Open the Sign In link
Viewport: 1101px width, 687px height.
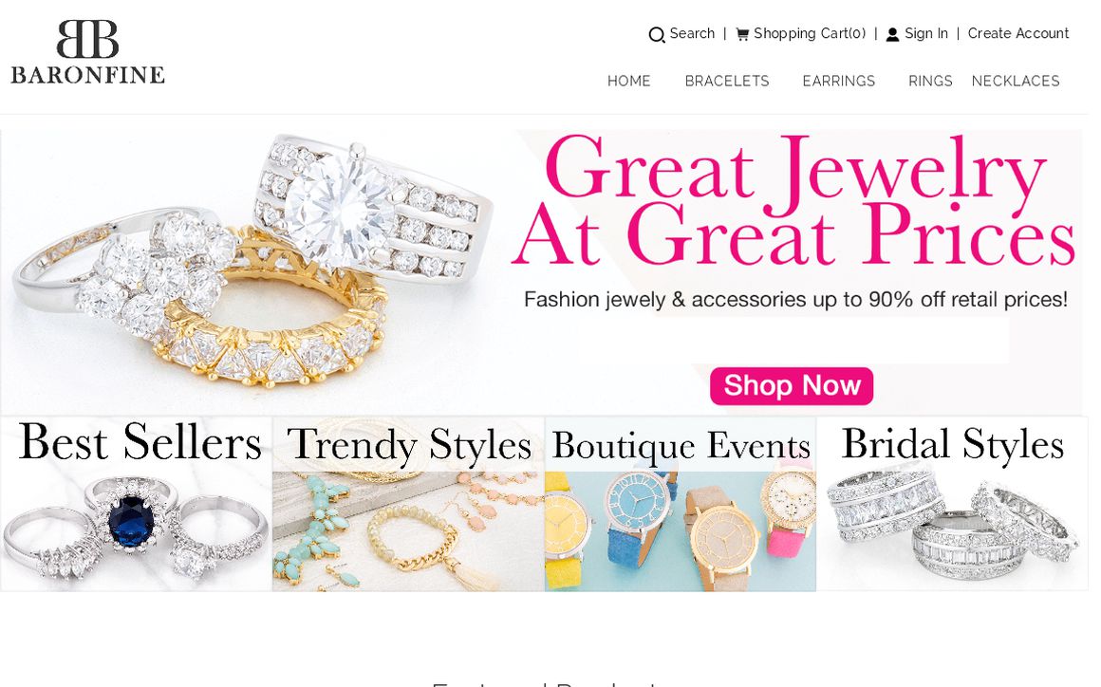coord(926,33)
